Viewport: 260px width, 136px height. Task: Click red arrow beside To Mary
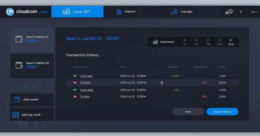[75, 96]
